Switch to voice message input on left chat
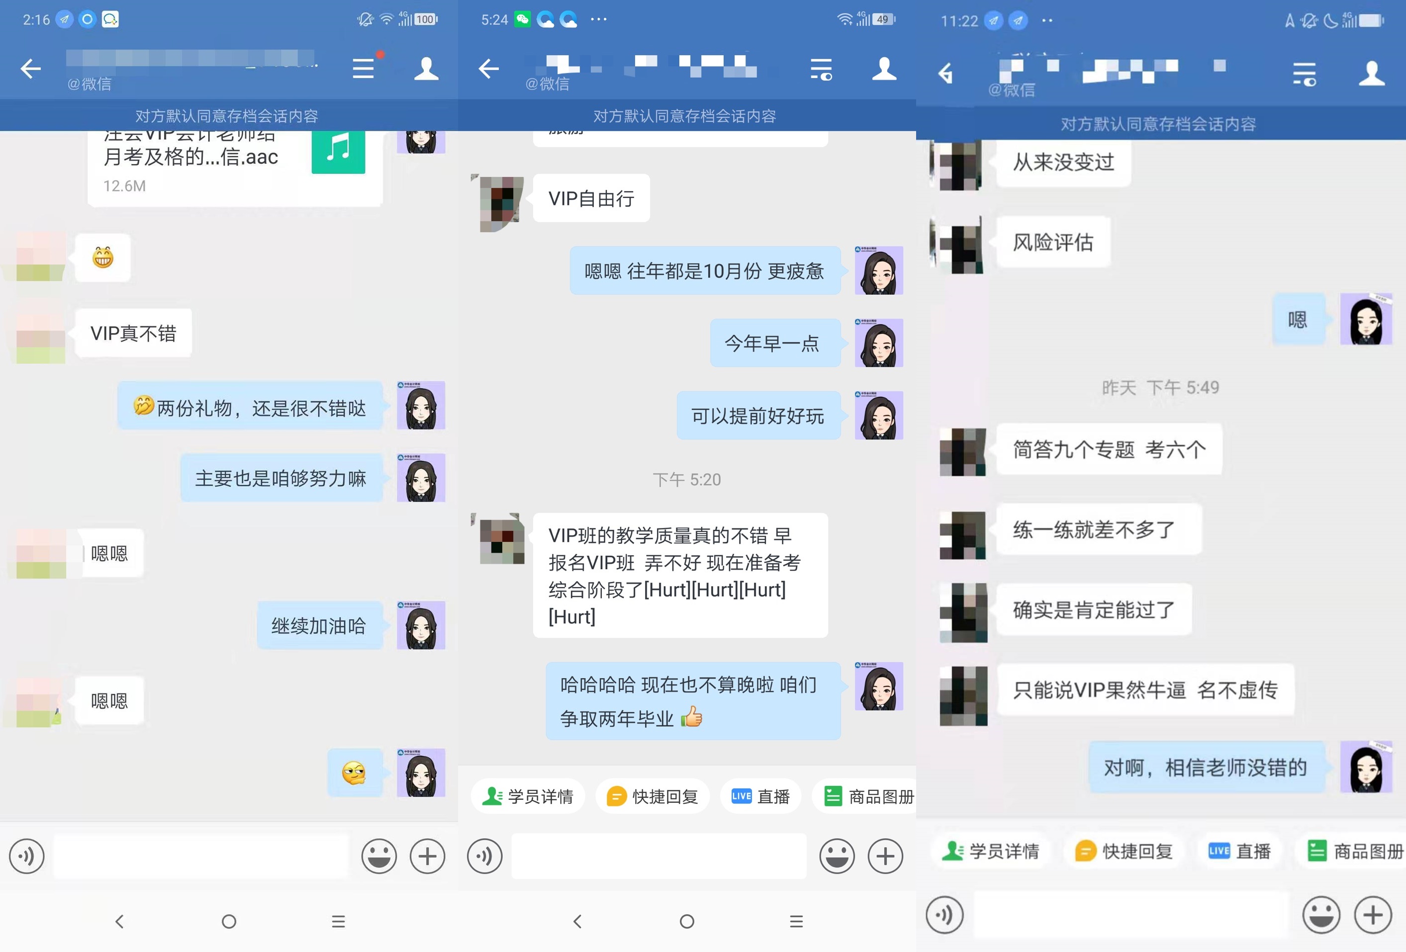The width and height of the screenshot is (1406, 952). click(26, 857)
